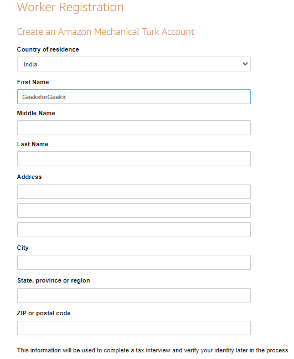
Task: Click the first Address line field
Action: pyautogui.click(x=134, y=192)
